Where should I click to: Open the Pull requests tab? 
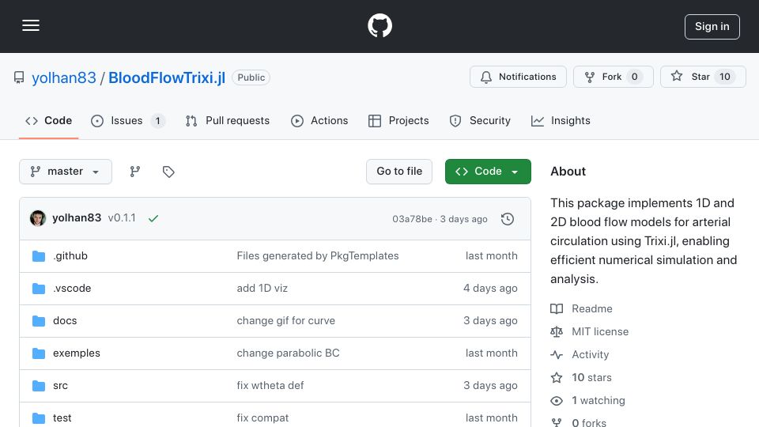point(228,120)
